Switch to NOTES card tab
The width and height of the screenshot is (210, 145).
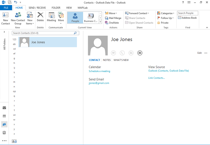pyautogui.click(x=107, y=60)
